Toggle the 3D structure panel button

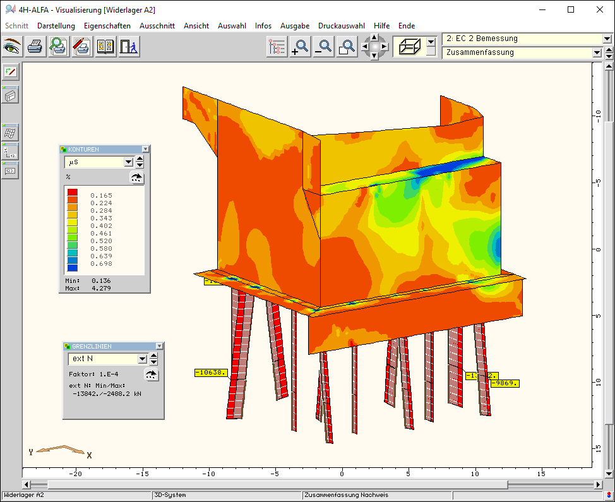[x=11, y=95]
